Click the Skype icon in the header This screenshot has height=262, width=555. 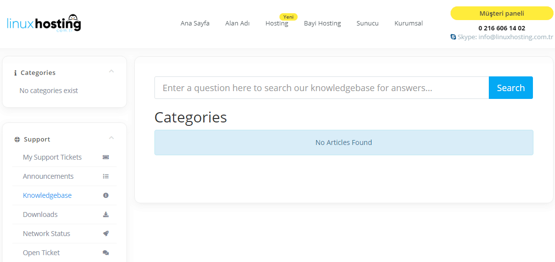click(x=453, y=36)
